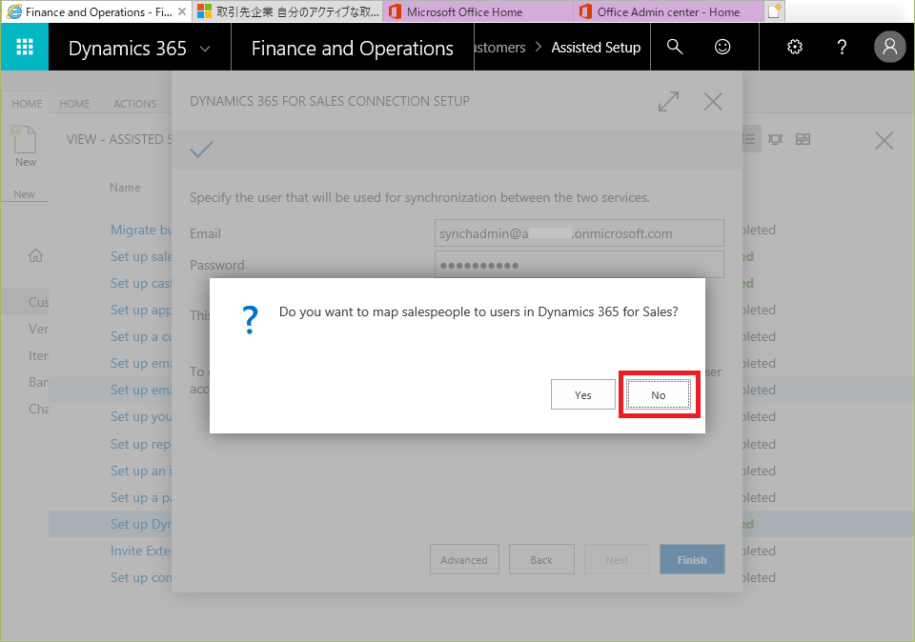Click the 'Specify the user' instruction text
The width and height of the screenshot is (915, 642).
[419, 198]
